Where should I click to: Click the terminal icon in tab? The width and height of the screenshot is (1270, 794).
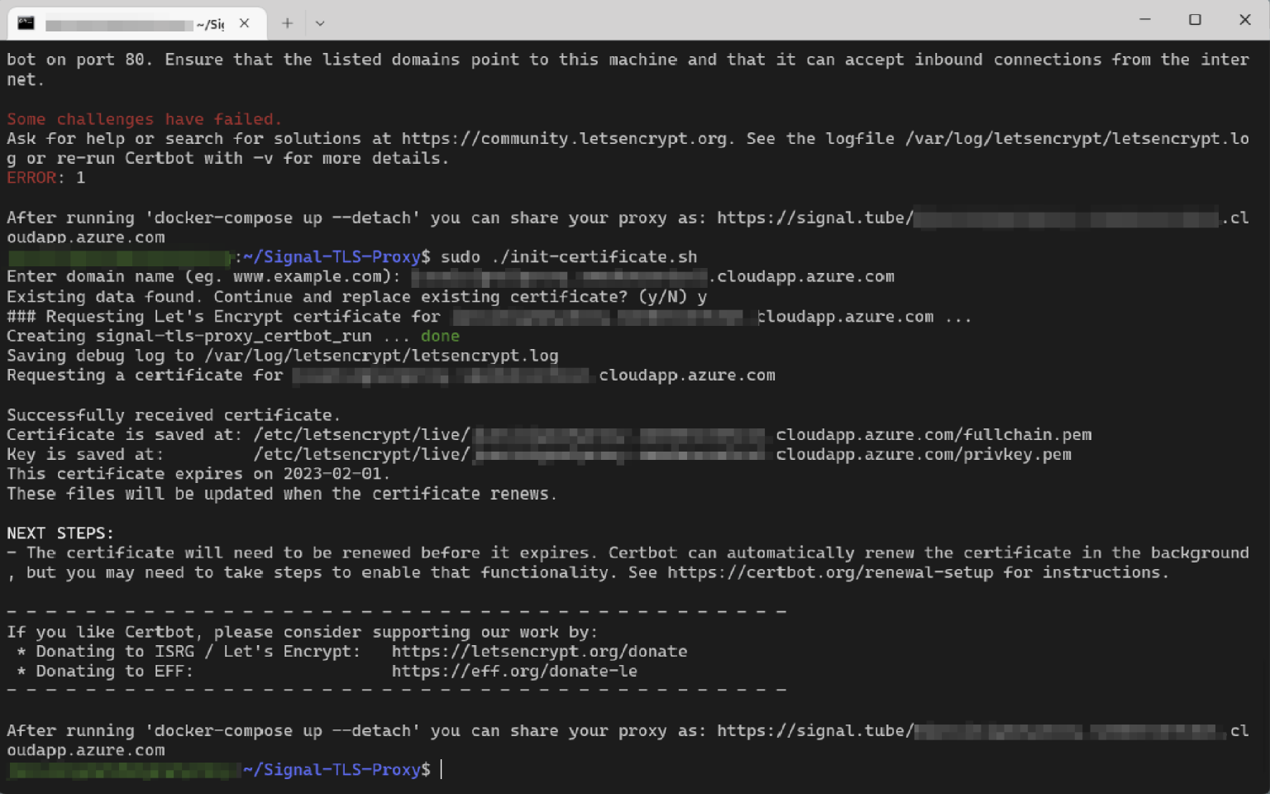tap(26, 23)
